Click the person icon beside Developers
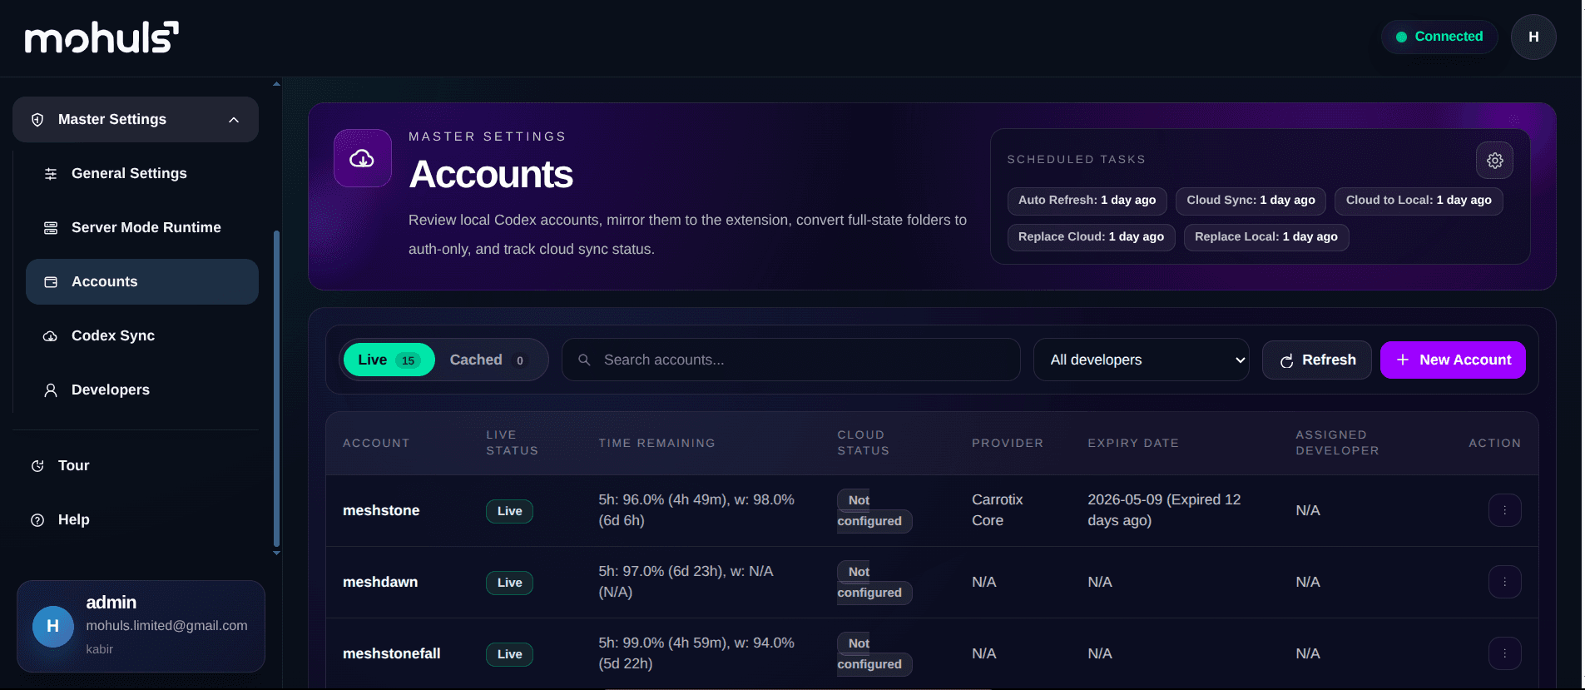The height and width of the screenshot is (690, 1585). point(51,390)
